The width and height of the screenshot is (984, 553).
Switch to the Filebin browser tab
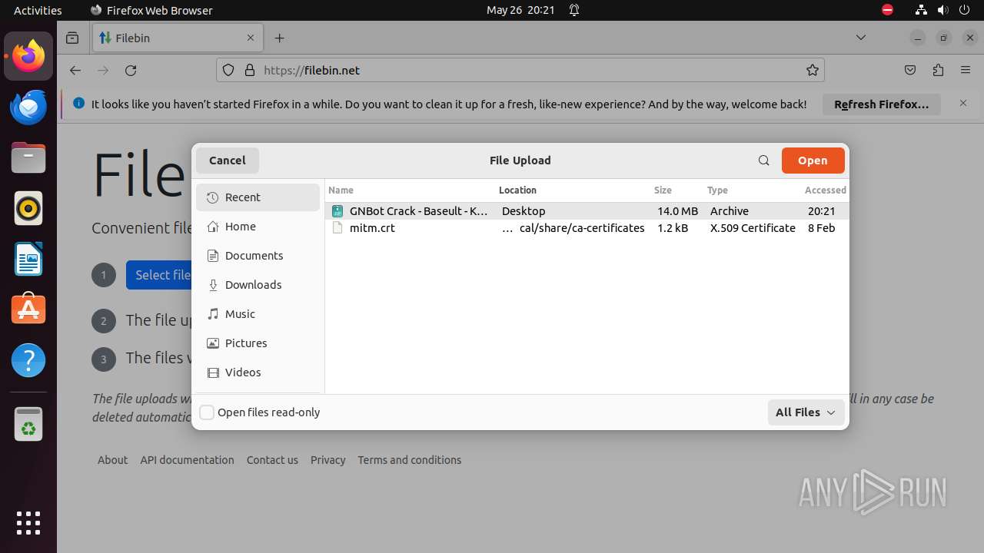point(177,38)
